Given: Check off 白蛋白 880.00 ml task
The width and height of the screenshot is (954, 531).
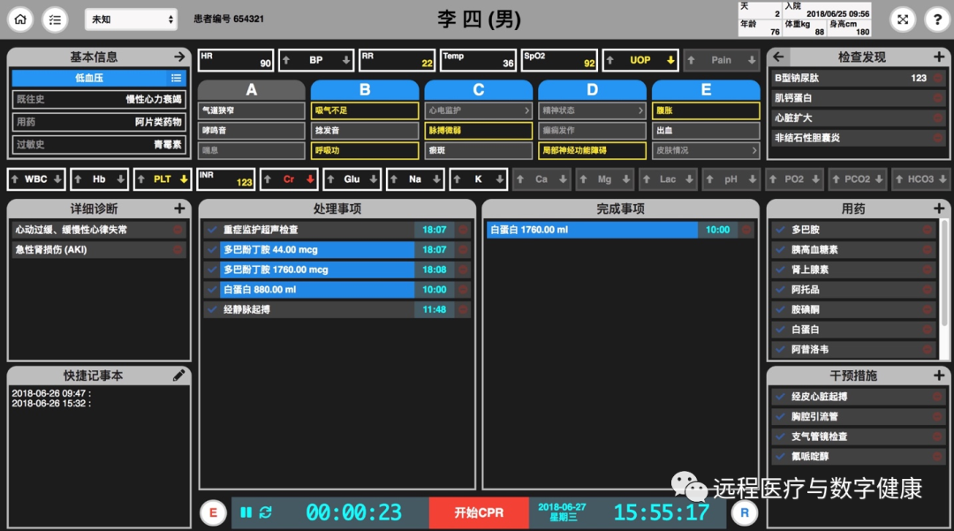Looking at the screenshot, I should 212,290.
